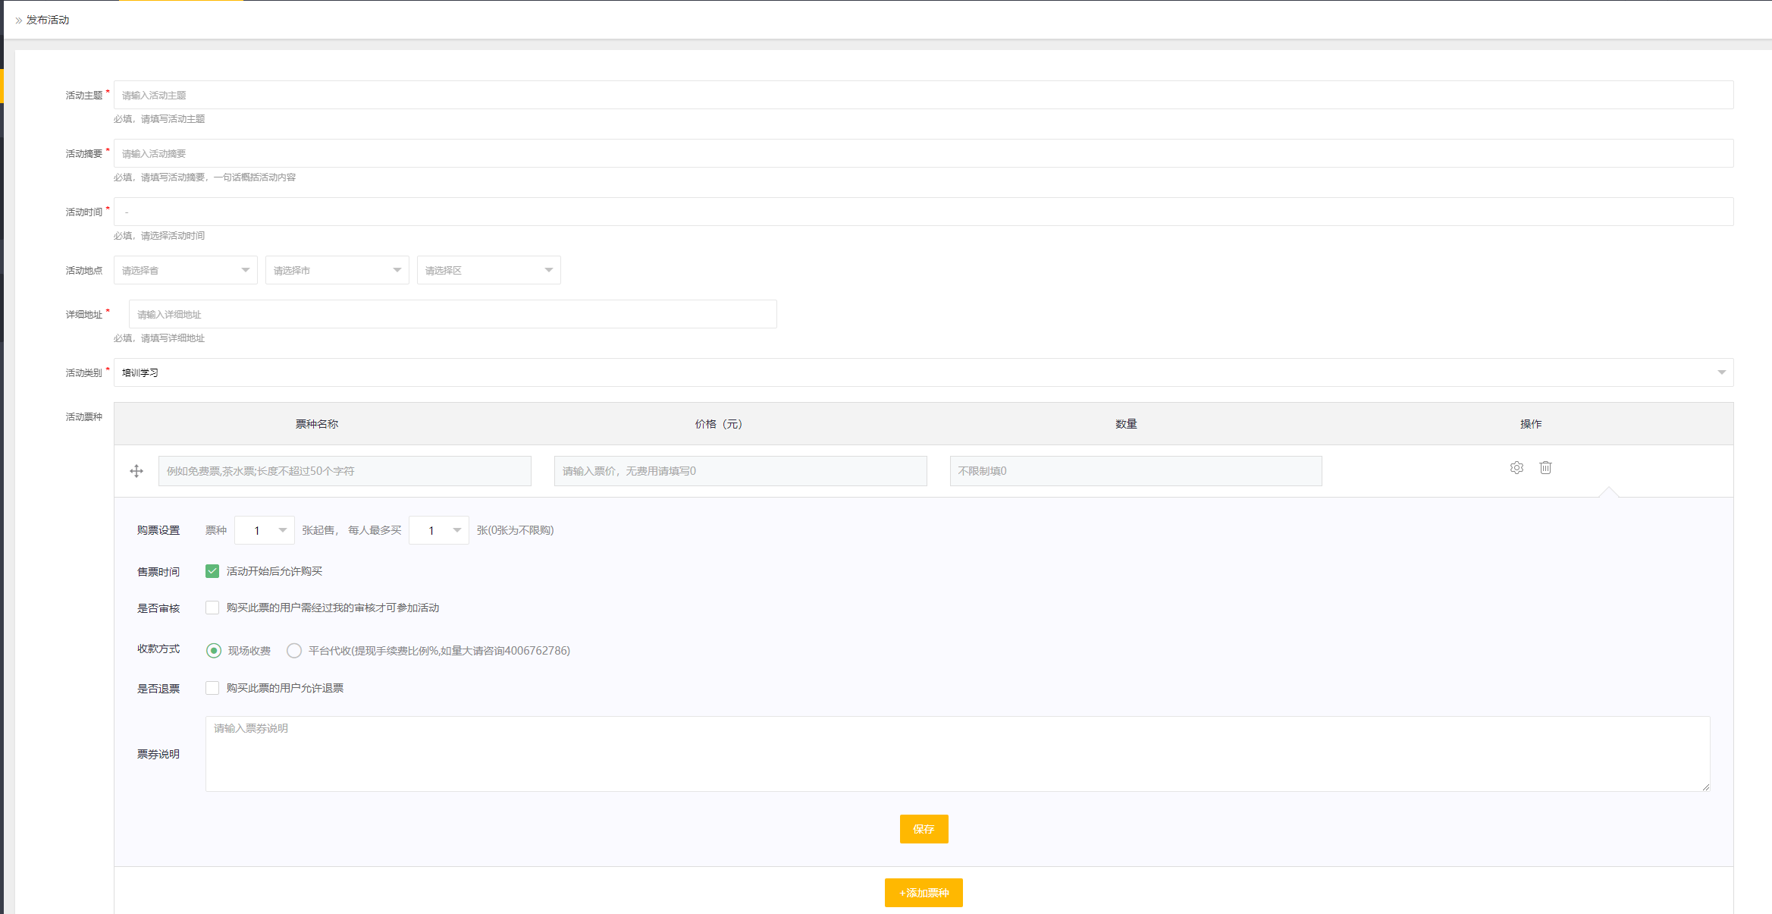This screenshot has height=914, width=1772.
Task: Expand 活动类别 dropdown showing 培训学习
Action: (x=924, y=372)
